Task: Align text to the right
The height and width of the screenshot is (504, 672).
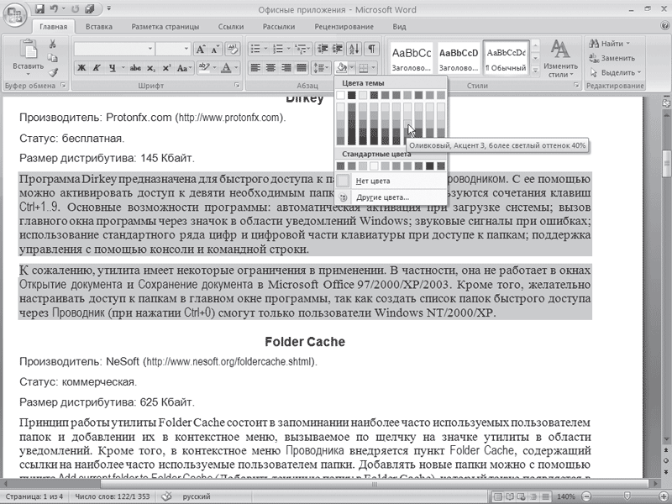Action: [x=286, y=68]
